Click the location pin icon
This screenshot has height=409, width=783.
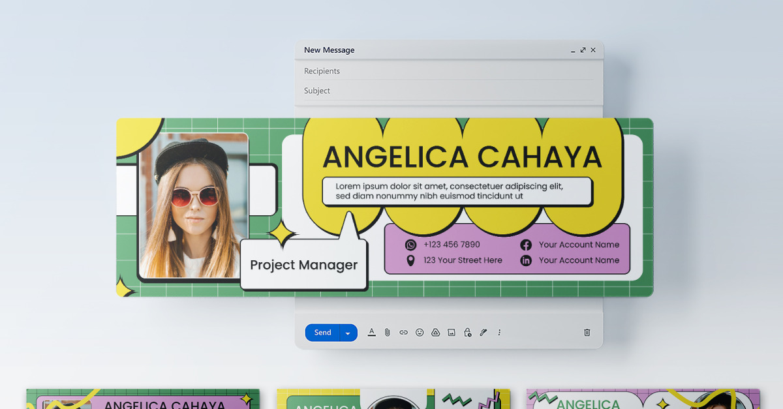(x=410, y=261)
